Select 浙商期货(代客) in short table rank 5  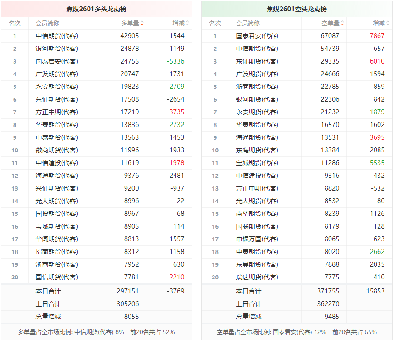tap(257, 87)
